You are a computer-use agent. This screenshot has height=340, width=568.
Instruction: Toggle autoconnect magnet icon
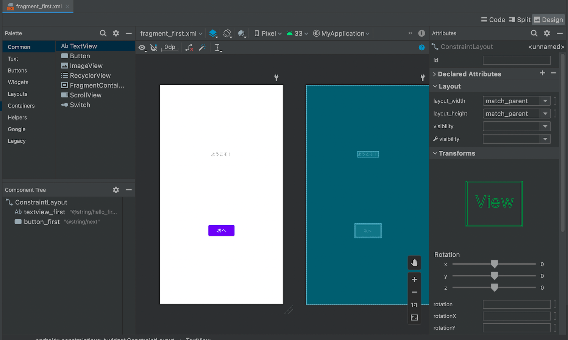click(x=153, y=48)
